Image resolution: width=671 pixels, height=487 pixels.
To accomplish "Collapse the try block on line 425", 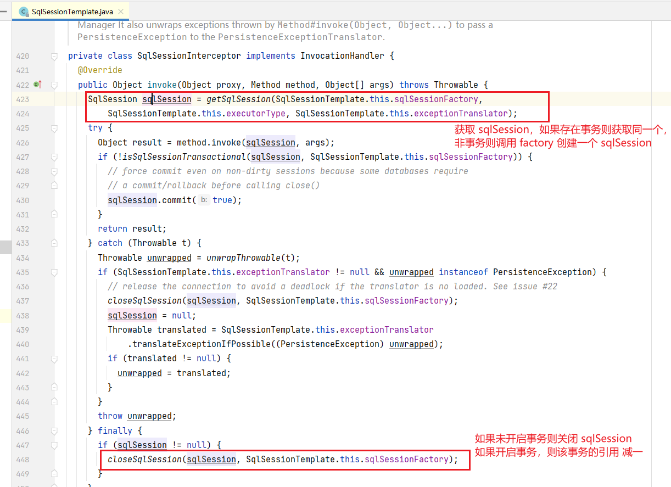I will tap(54, 128).
